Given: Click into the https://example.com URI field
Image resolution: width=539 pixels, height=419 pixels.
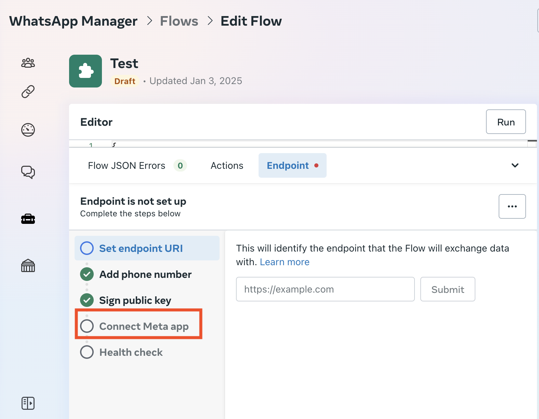Looking at the screenshot, I should point(325,289).
